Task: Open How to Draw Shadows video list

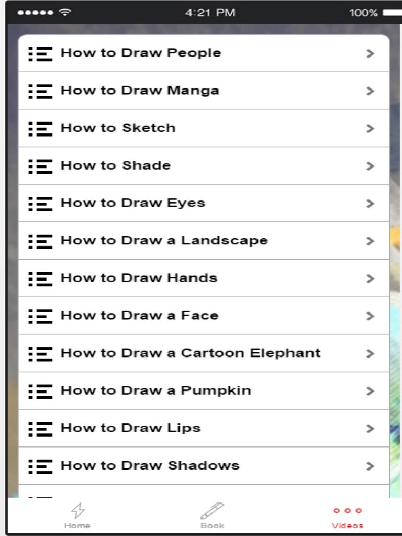Action: (x=150, y=466)
